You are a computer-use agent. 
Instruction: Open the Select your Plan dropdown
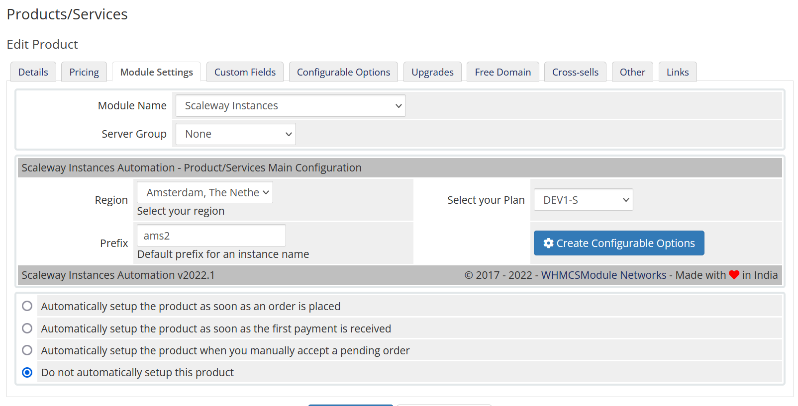tap(583, 200)
